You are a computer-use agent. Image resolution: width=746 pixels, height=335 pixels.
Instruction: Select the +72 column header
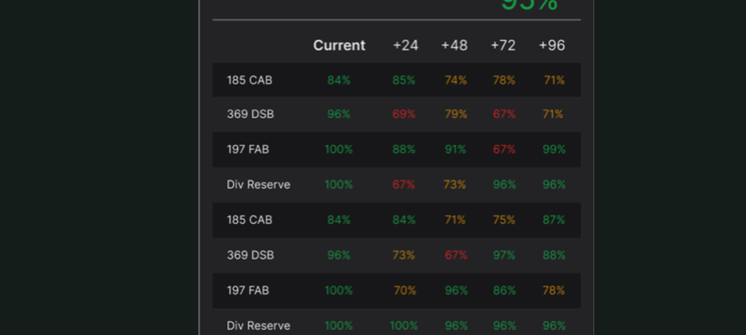click(x=503, y=45)
